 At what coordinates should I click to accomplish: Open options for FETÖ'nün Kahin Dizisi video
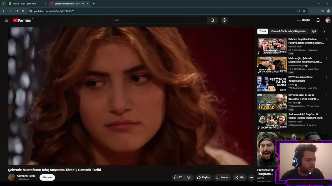(327, 78)
